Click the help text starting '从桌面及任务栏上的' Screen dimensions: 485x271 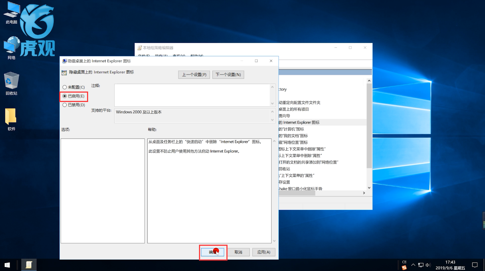(205, 142)
